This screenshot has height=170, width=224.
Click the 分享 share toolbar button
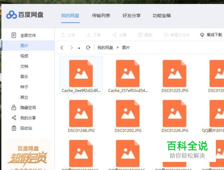point(119,35)
